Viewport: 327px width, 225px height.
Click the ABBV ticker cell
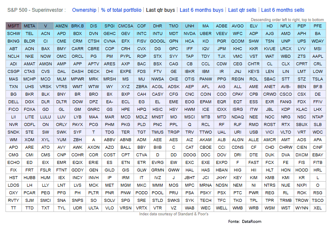[110, 140]
